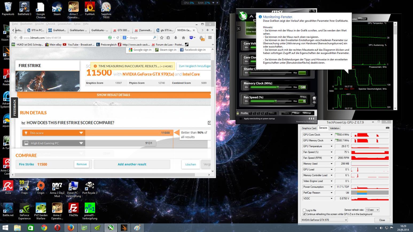Open FurMark desktop icon
This screenshot has height=232, width=413.
pos(90,9)
